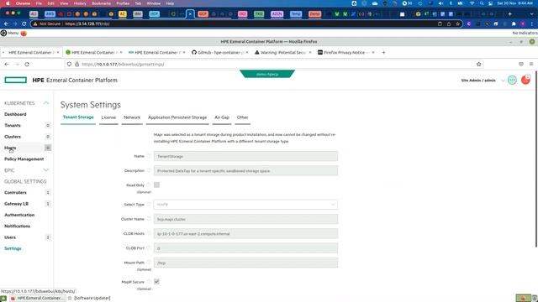Open the Firefox hamburger menu
Image resolution: width=538 pixels, height=302 pixels.
[x=531, y=64]
